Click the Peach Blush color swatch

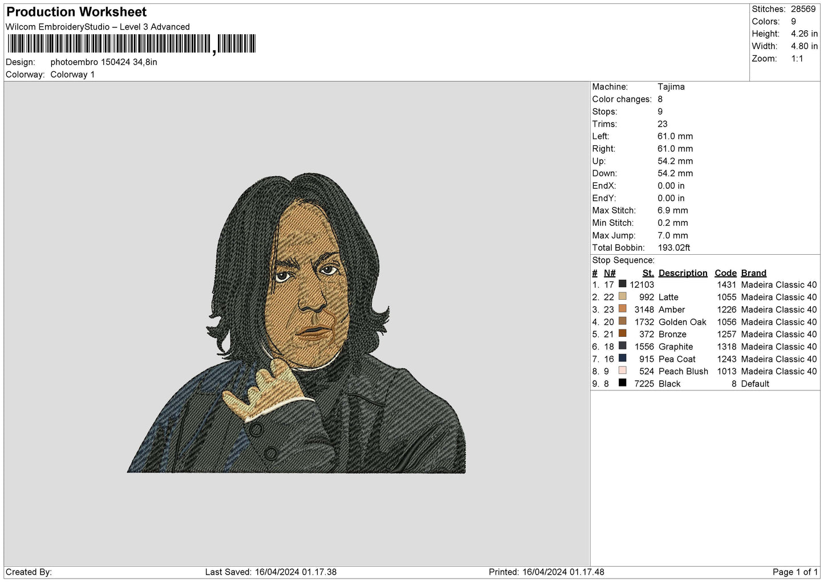[622, 371]
